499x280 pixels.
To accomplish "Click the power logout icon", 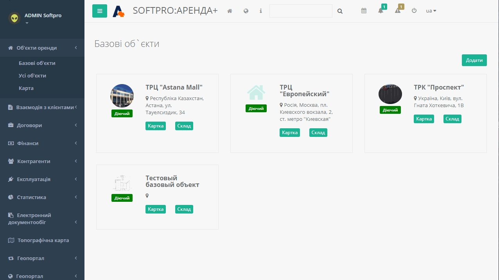I will coord(414,11).
